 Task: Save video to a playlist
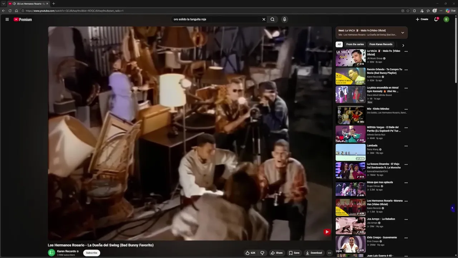pyautogui.click(x=294, y=253)
